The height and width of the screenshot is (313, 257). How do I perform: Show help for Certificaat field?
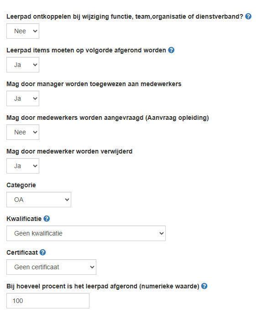pyautogui.click(x=42, y=252)
